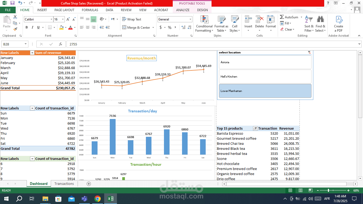The image size is (363, 204).
Task: Switch to Page Layout view in status bar
Action: [x=300, y=190]
